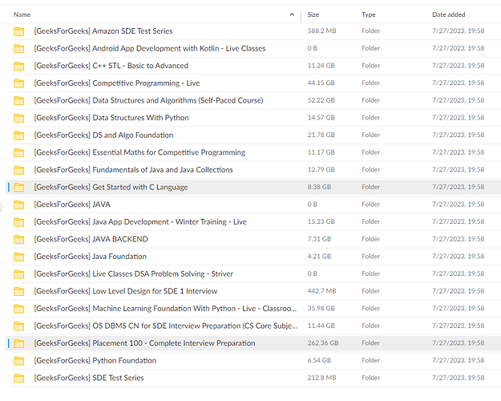This screenshot has width=501, height=401.
Task: Click folder icon for [GeeksForGeeks] SDE Test Series
Action: [19, 378]
